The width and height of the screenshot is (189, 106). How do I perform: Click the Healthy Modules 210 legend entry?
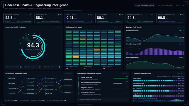pyautogui.click(x=14, y=67)
